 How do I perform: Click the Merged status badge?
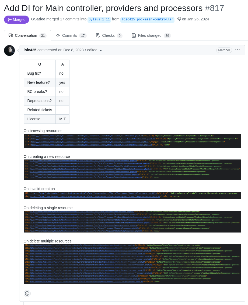(17, 20)
